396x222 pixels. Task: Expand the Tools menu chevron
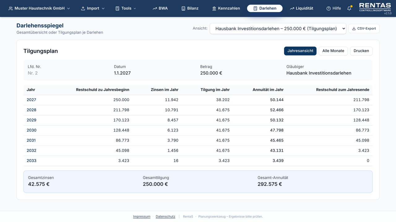[135, 9]
